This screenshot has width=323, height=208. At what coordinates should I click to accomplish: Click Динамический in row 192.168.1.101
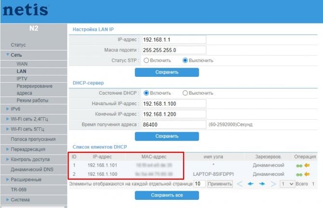tap(269, 165)
